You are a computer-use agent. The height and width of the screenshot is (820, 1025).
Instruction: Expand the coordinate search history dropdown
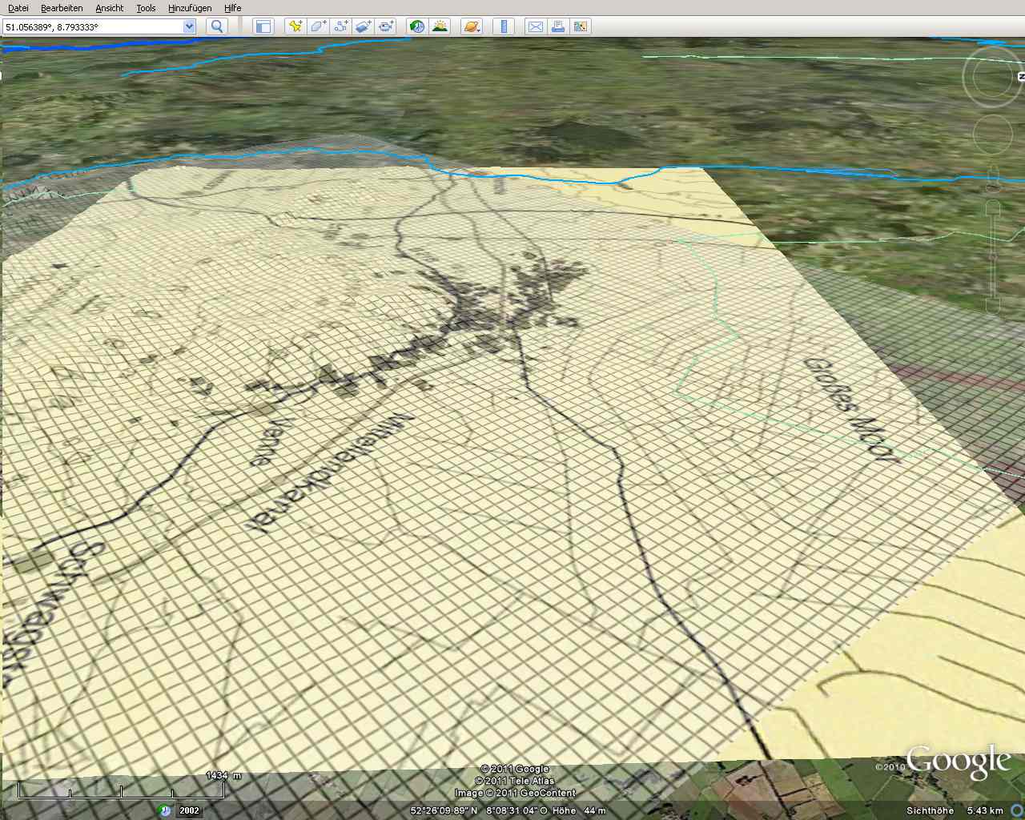pyautogui.click(x=189, y=26)
